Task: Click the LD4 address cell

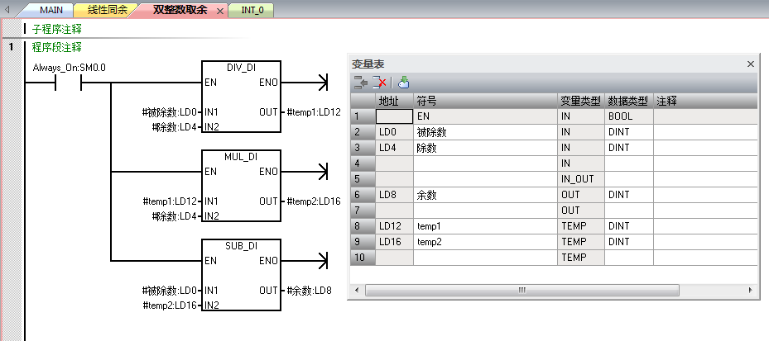Action: [x=394, y=148]
